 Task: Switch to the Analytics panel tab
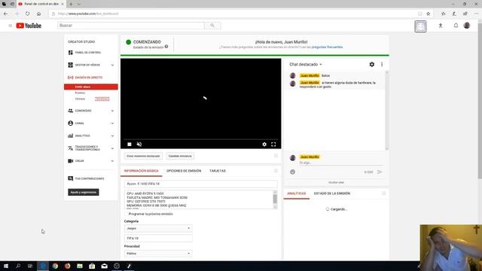(x=296, y=193)
